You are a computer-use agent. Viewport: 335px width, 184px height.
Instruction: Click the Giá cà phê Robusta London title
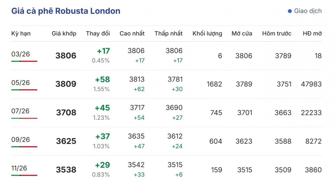[66, 11]
